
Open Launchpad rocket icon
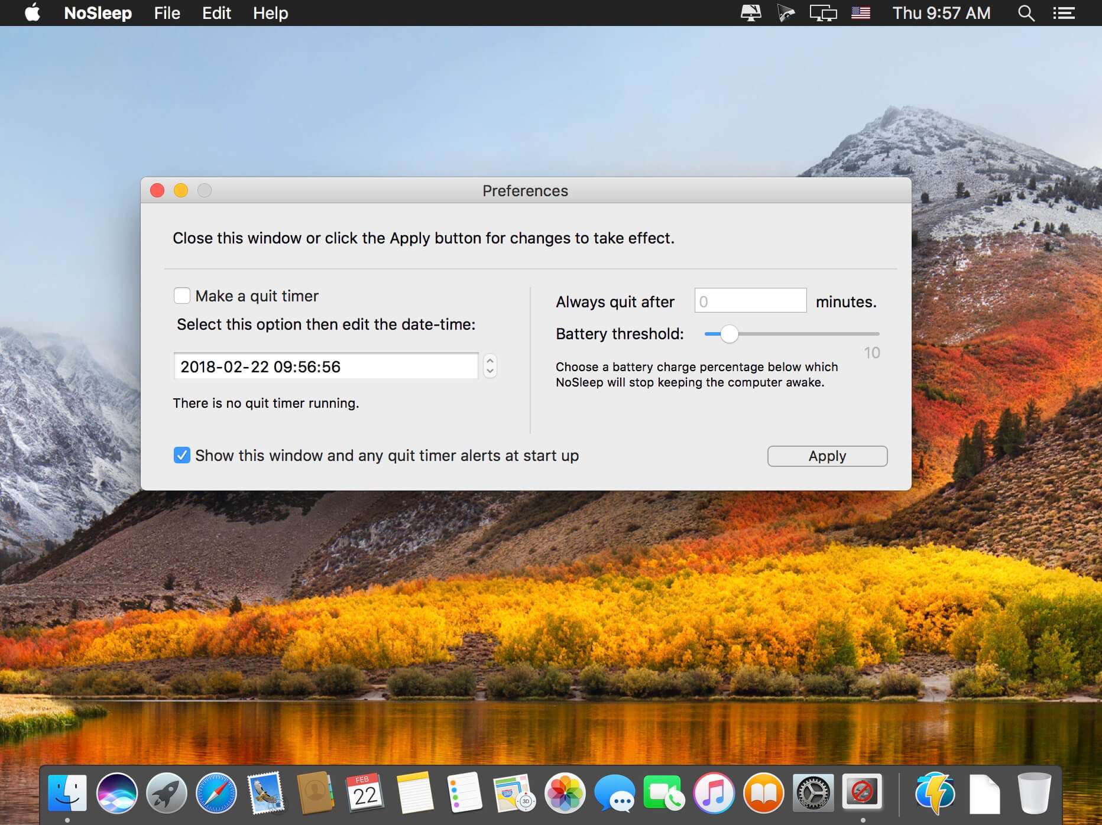pyautogui.click(x=167, y=792)
